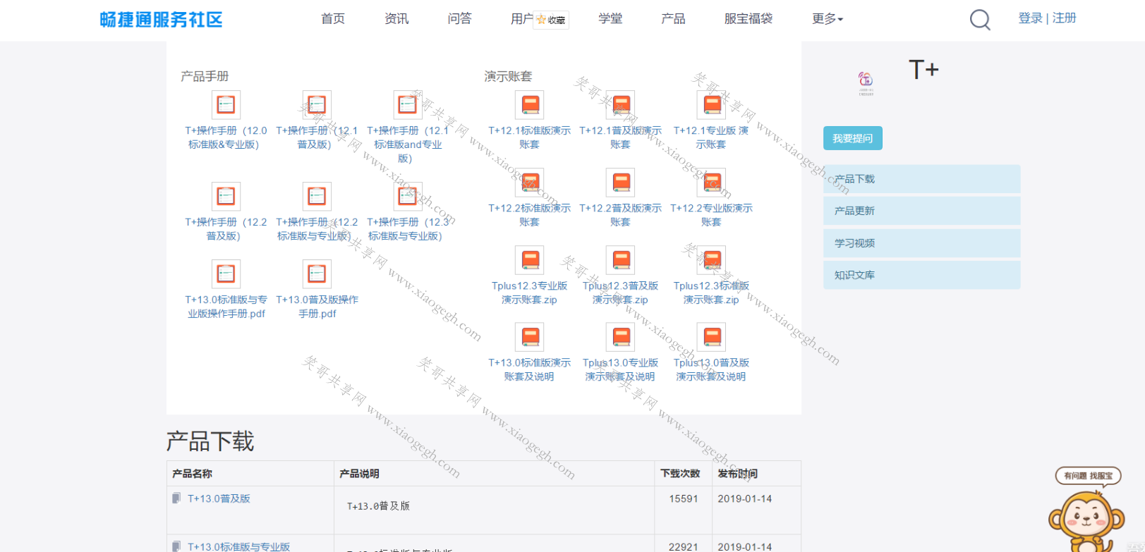Open the T+操作手册 (12.2 普及版) text link
1145x552 pixels.
[x=226, y=229]
